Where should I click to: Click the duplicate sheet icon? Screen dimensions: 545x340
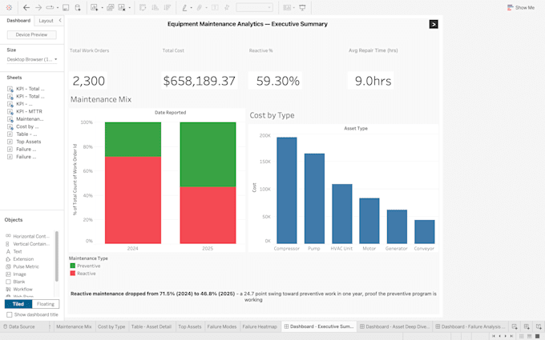110,7
